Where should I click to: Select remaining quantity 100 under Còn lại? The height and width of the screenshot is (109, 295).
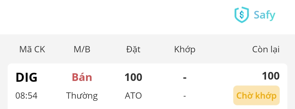coord(270,76)
